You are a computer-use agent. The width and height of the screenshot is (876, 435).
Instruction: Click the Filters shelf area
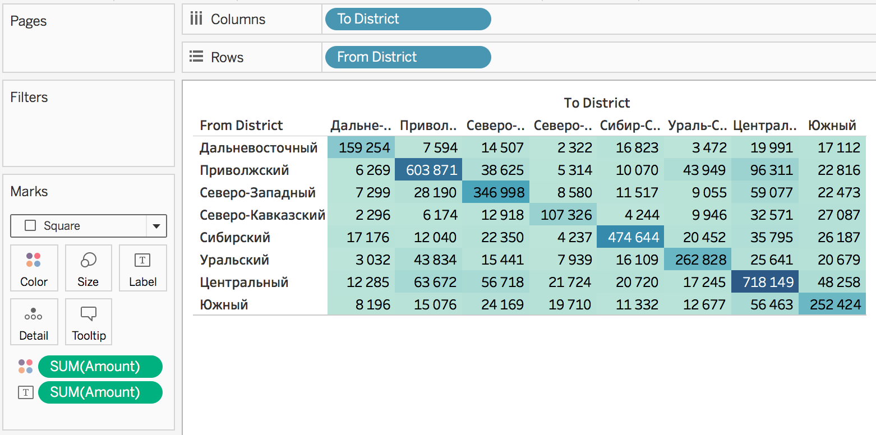coord(89,129)
